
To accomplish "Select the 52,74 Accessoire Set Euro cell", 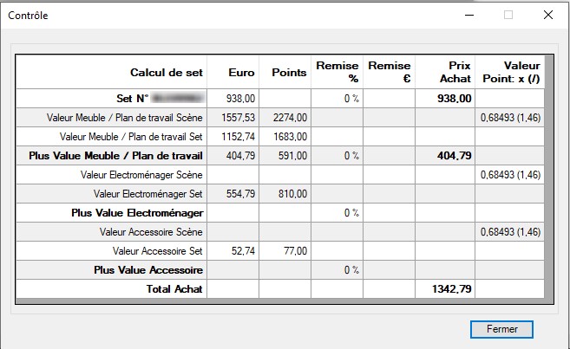I will click(233, 251).
